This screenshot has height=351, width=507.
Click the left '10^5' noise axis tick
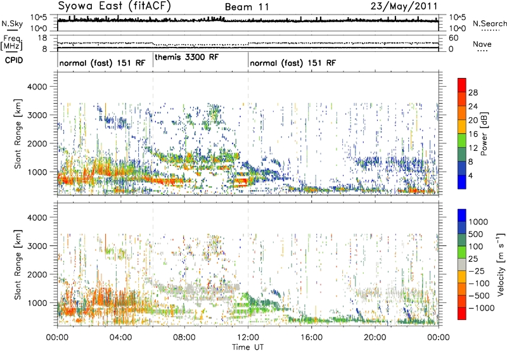point(39,17)
